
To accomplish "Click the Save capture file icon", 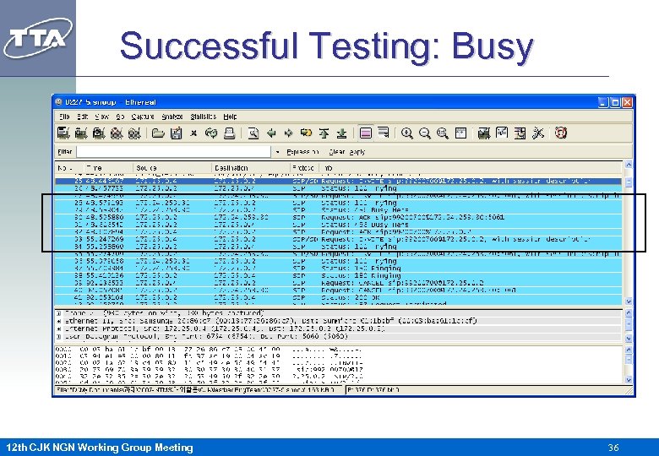I will coord(176,133).
